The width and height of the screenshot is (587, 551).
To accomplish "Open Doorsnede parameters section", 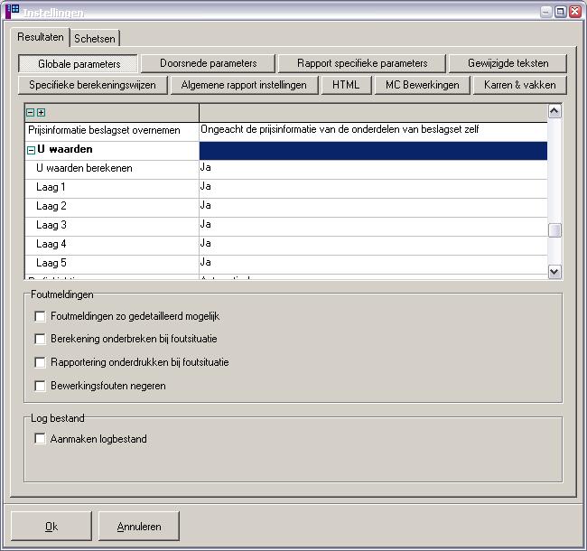I will pyautogui.click(x=208, y=63).
